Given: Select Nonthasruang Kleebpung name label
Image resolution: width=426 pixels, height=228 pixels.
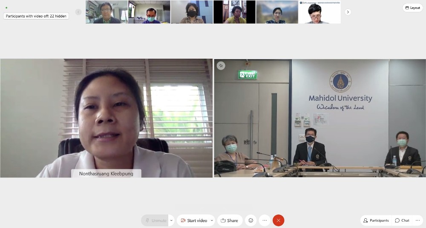Looking at the screenshot, I should coord(106,174).
